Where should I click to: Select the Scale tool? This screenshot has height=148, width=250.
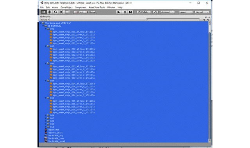pos(61,12)
